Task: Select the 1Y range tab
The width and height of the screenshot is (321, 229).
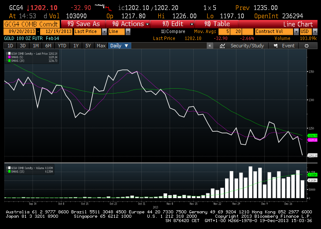Action: coord(76,46)
